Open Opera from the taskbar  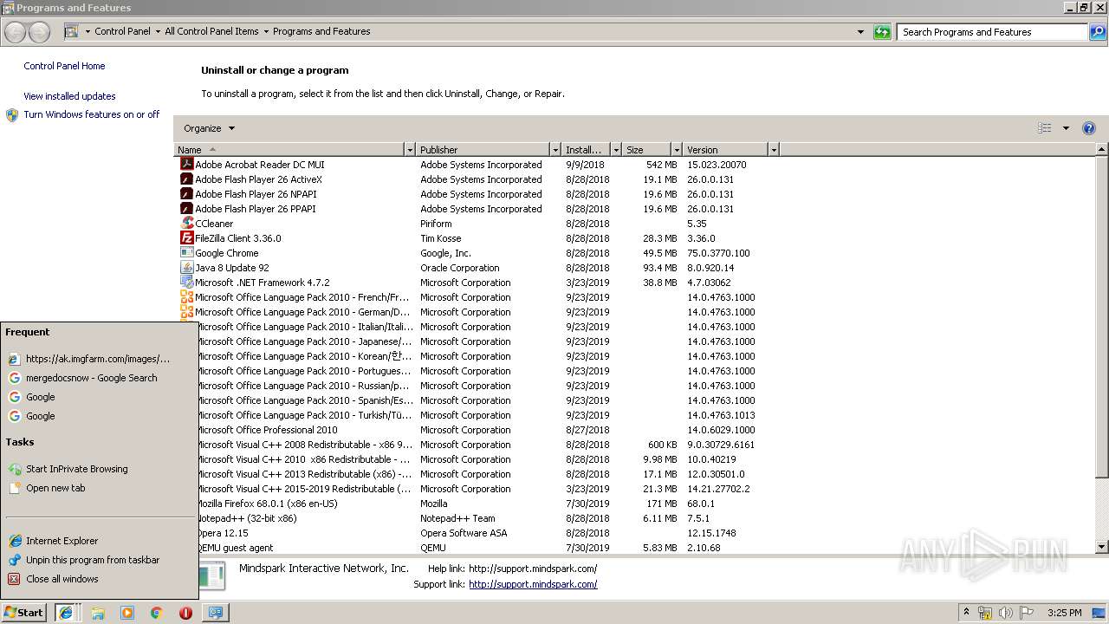(185, 613)
